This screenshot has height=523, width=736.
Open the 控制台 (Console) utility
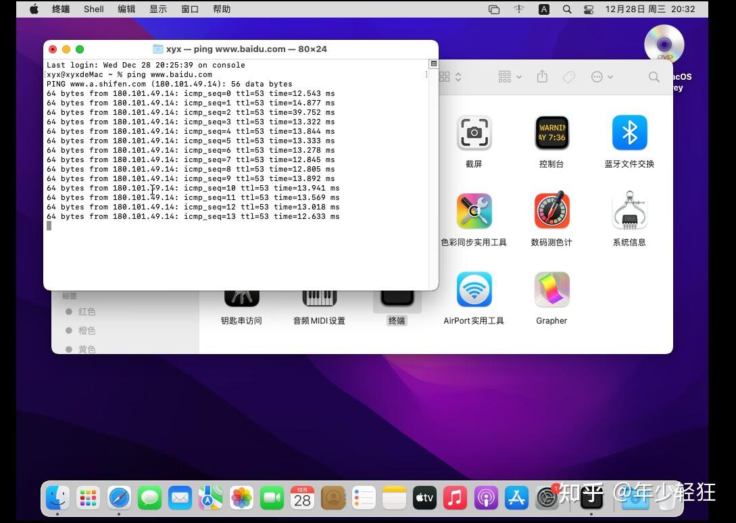pos(551,132)
